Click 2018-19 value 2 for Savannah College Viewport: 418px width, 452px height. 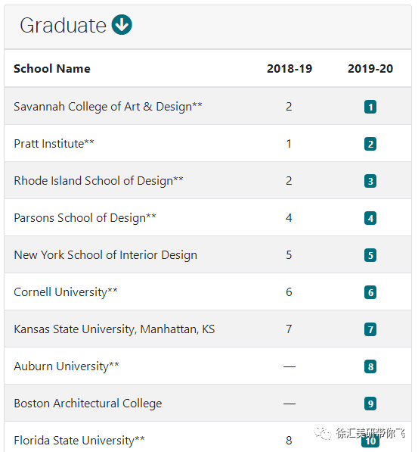[289, 107]
